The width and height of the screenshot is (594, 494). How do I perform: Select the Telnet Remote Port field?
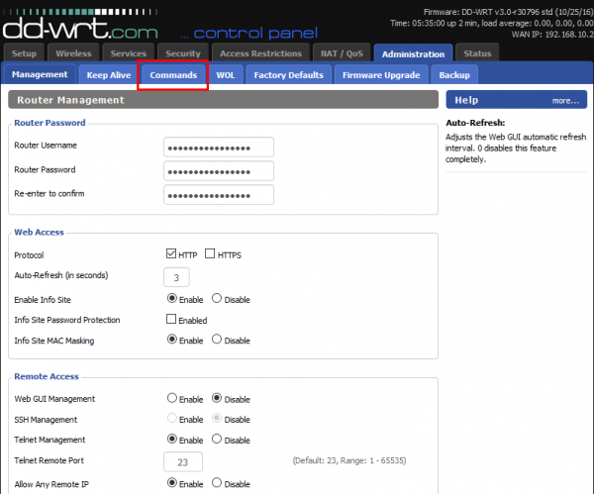click(183, 461)
